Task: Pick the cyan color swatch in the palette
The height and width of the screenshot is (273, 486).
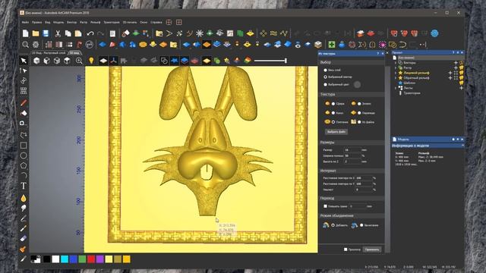Action: click(x=65, y=259)
